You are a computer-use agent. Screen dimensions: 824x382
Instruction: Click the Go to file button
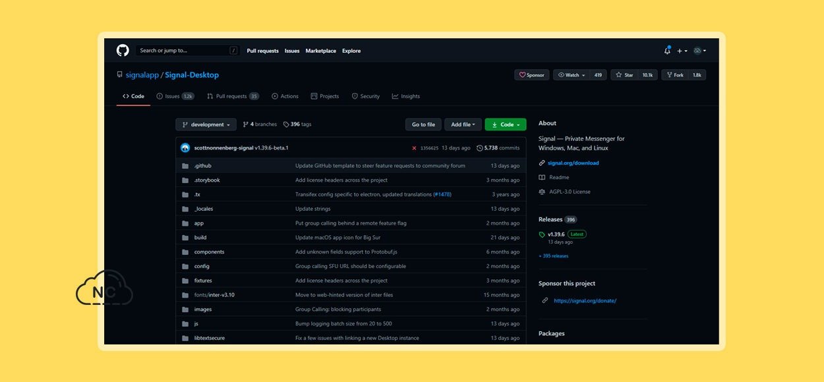coord(423,124)
